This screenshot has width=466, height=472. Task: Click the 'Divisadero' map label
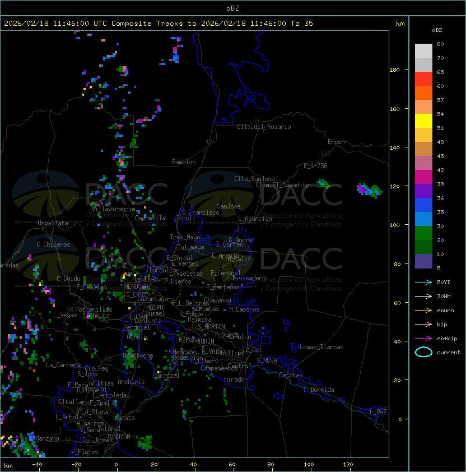(249, 278)
